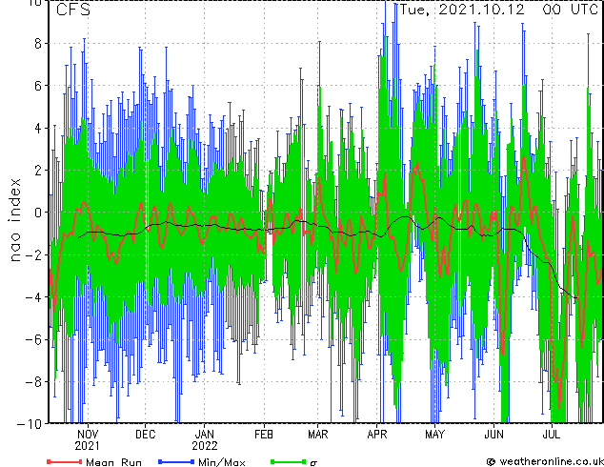The image size is (604, 467).
Task: Click the y-axis value -8
Action: [33, 382]
